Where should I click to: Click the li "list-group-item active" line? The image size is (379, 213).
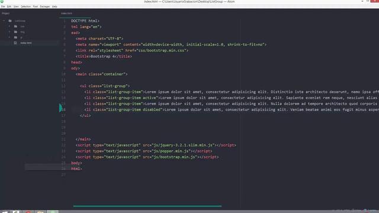click(232, 98)
